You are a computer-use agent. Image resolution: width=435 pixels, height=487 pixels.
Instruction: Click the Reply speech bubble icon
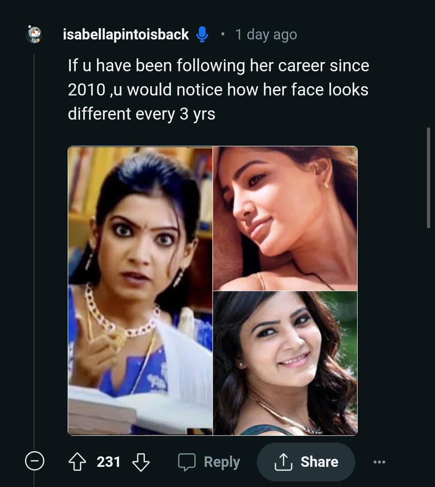pyautogui.click(x=187, y=462)
